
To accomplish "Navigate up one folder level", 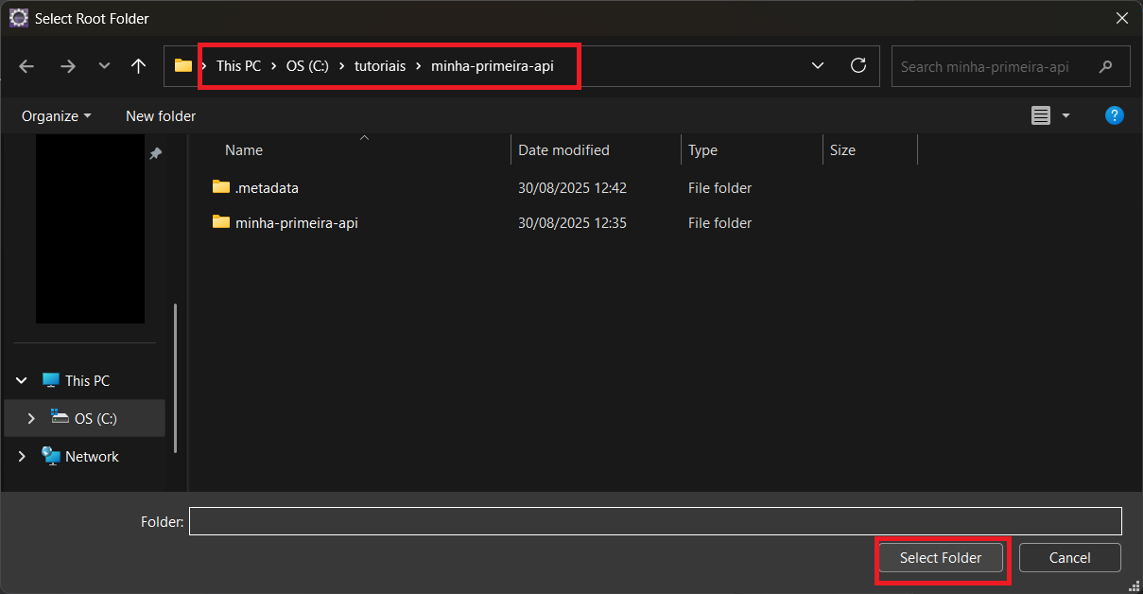I will click(x=138, y=66).
